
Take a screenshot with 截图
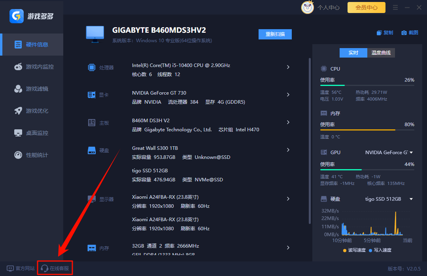[x=410, y=33]
